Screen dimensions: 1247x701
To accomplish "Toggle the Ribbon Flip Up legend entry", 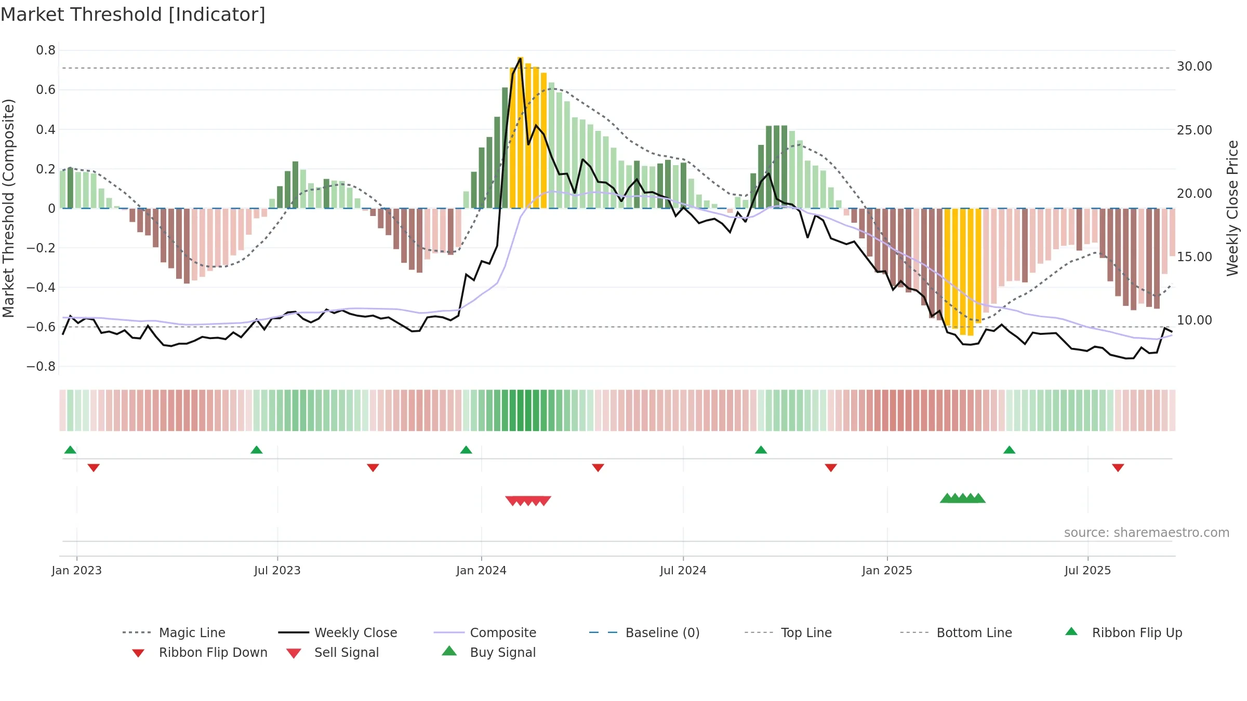I will [x=1123, y=632].
